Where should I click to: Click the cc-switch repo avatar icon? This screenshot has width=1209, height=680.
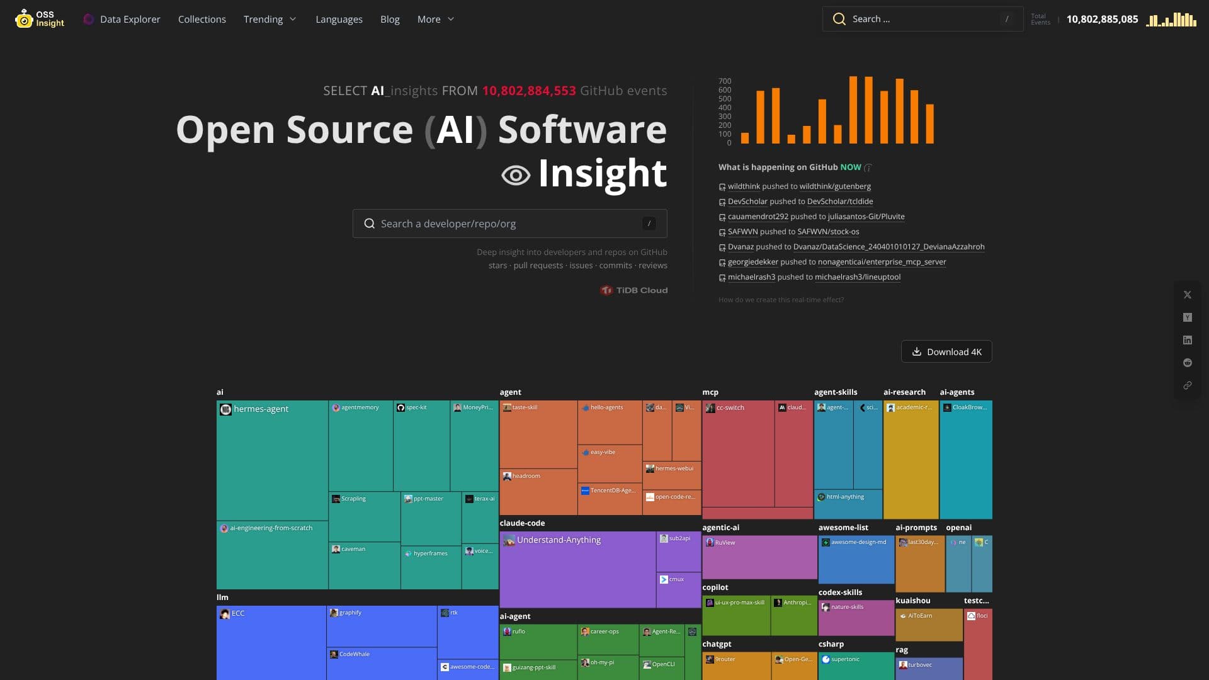(710, 408)
